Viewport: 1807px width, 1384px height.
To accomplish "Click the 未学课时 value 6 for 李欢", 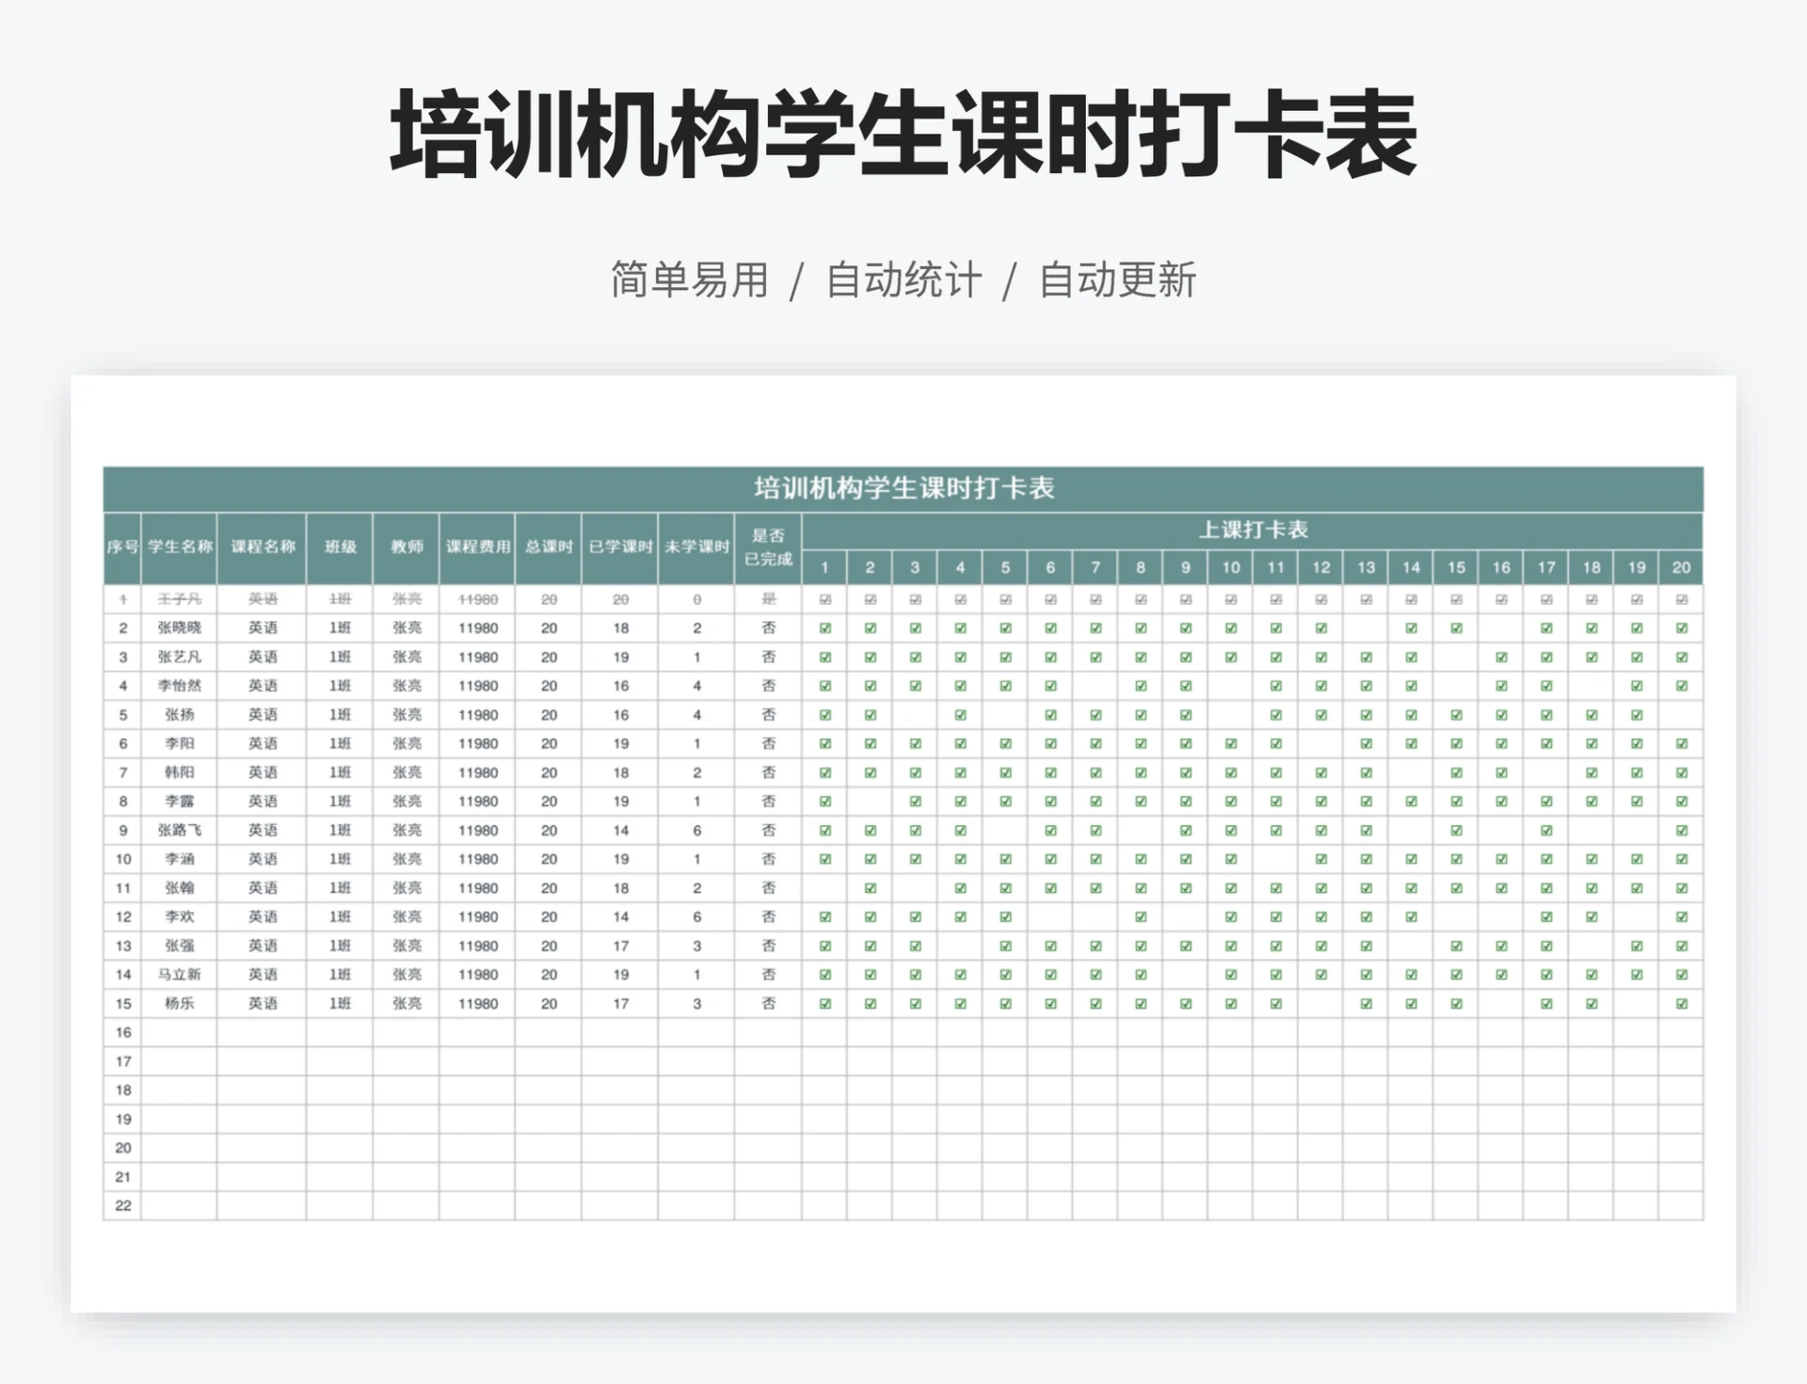I will click(x=696, y=915).
